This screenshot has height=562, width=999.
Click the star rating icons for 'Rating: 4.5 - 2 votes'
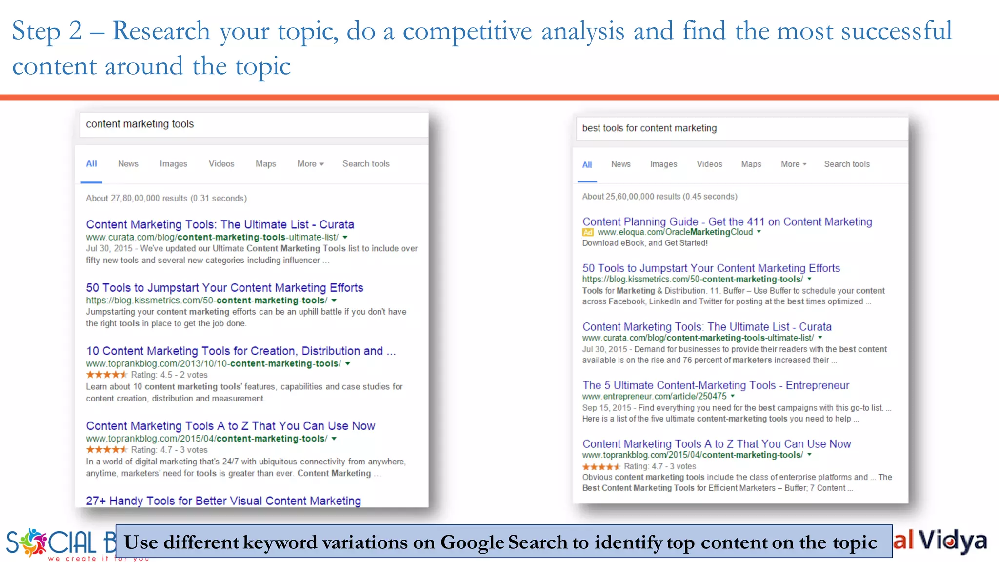107,375
